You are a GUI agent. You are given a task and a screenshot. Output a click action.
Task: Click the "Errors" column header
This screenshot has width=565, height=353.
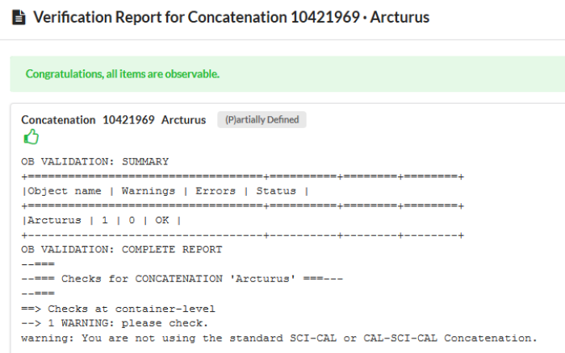[216, 191]
